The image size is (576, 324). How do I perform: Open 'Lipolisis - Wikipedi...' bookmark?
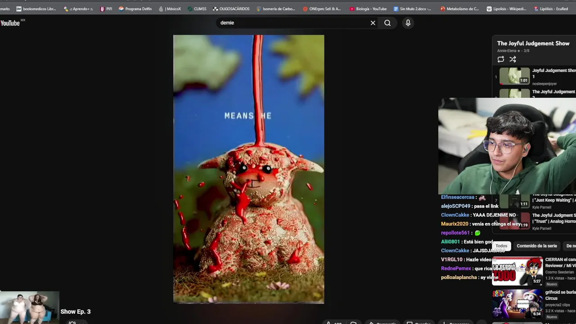click(506, 9)
